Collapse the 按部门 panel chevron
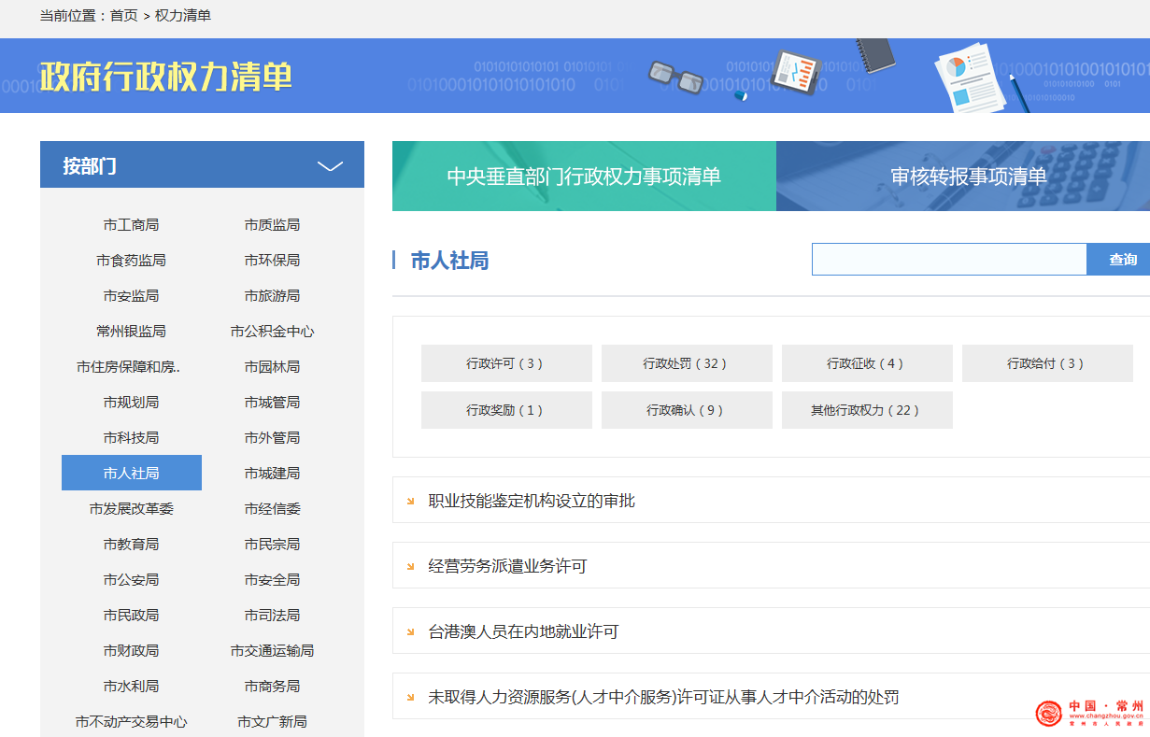Screen dimensions: 1150x737 [330, 166]
